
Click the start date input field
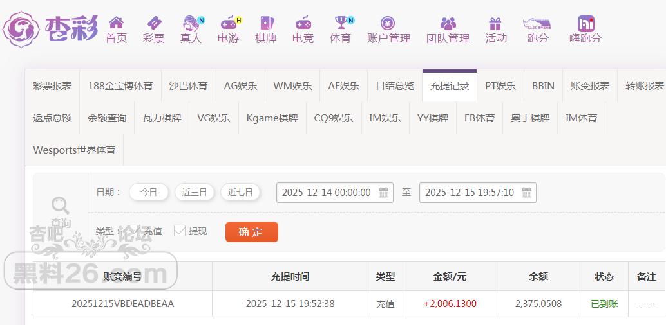(327, 193)
